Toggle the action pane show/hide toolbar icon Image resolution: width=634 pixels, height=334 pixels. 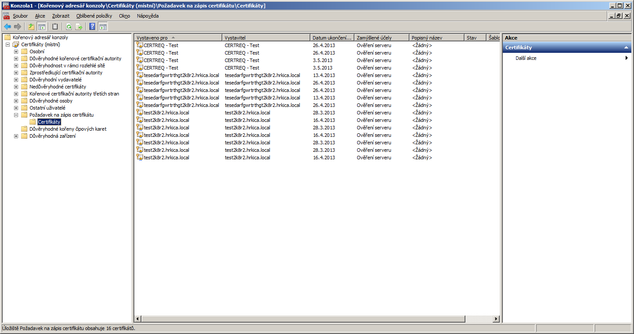103,26
